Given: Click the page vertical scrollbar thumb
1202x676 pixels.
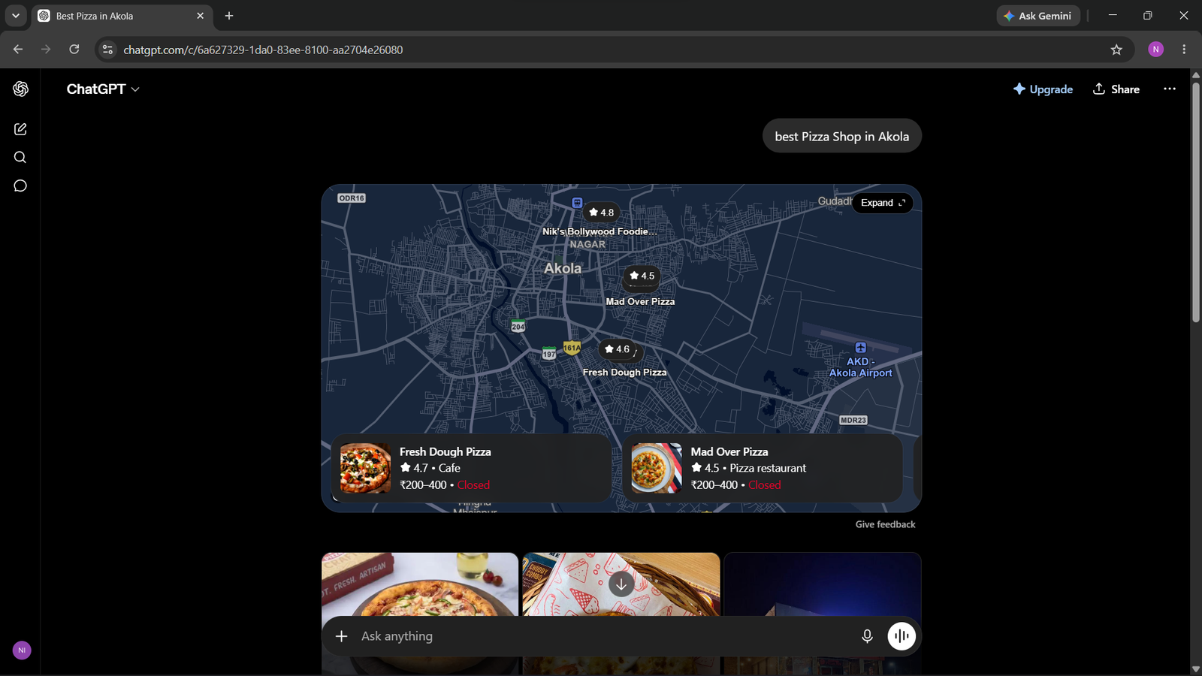Looking at the screenshot, I should (1195, 201).
